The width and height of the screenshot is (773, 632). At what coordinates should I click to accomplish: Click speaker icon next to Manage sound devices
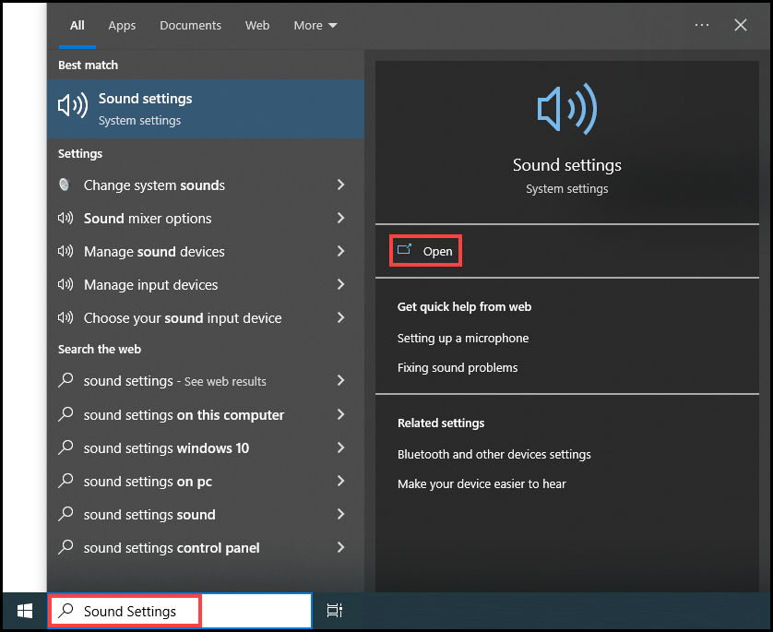(65, 252)
